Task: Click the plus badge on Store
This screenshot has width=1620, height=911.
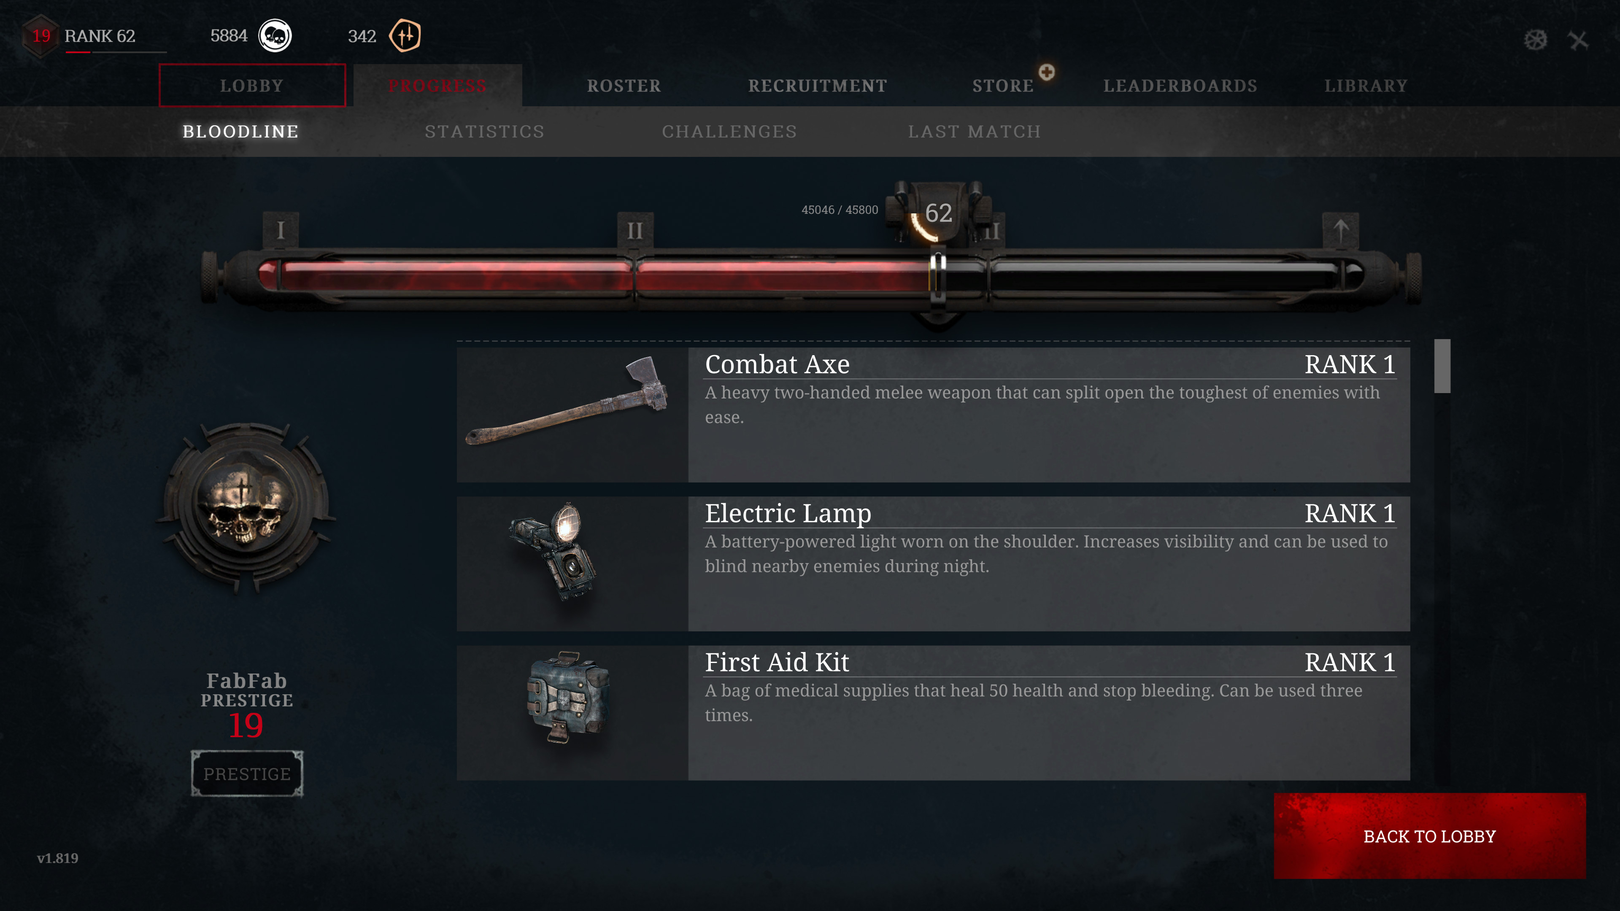Action: (x=1046, y=72)
